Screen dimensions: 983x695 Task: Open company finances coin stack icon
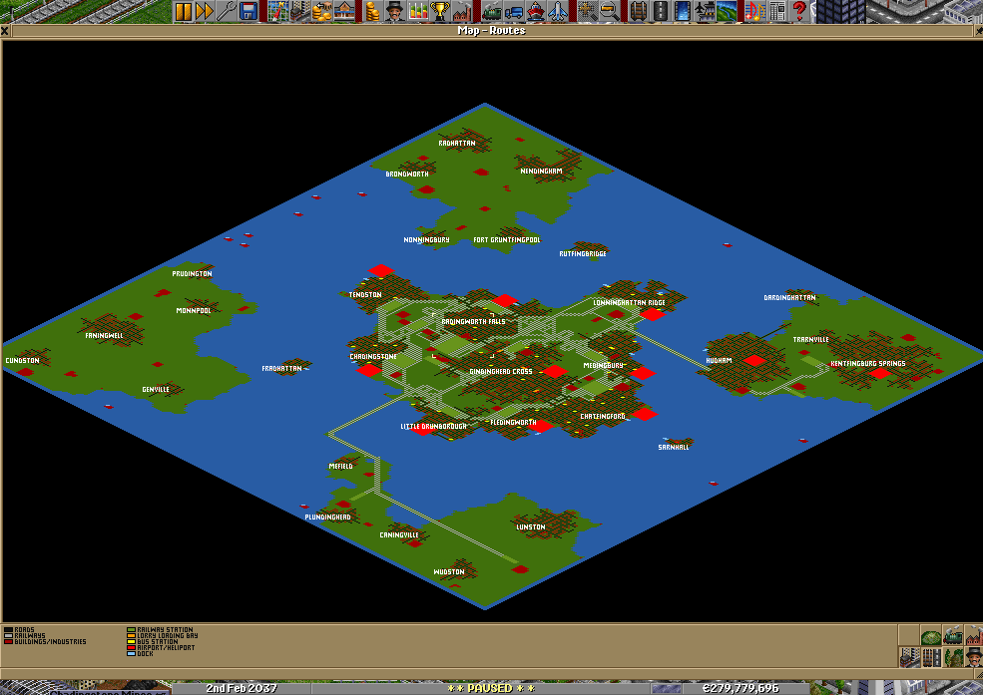(x=373, y=11)
